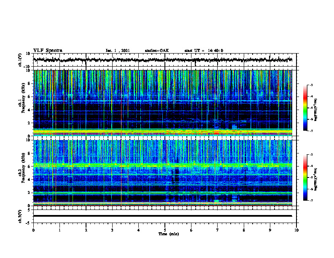
Task: Click the "2" minute tick label
Action: tap(86, 230)
